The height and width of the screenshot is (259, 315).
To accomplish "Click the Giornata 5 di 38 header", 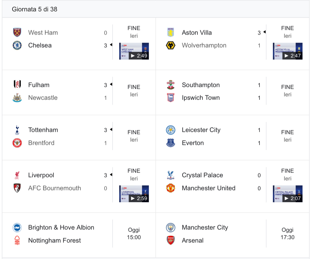I will [35, 9].
